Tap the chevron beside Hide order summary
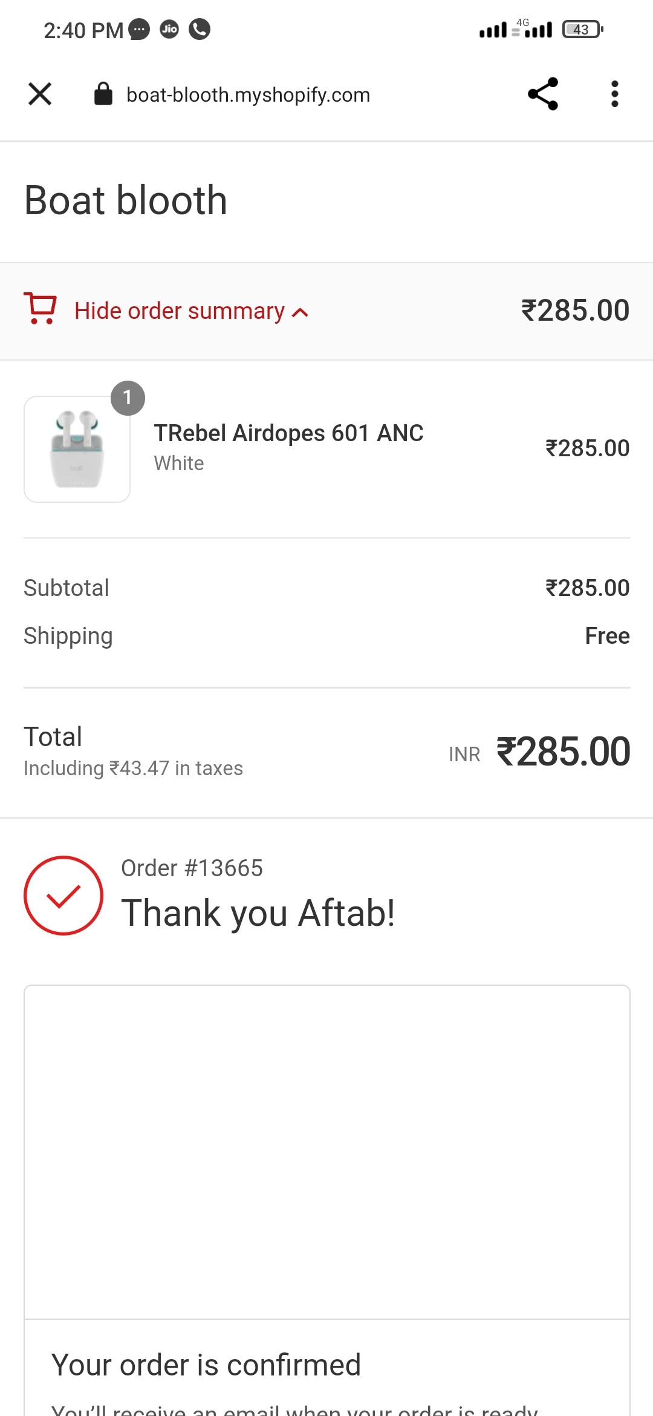Viewport: 653px width, 1416px height. [301, 312]
